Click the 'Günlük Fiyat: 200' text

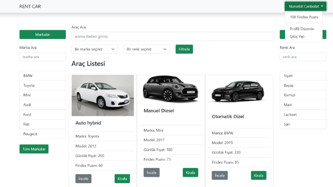coord(90,156)
